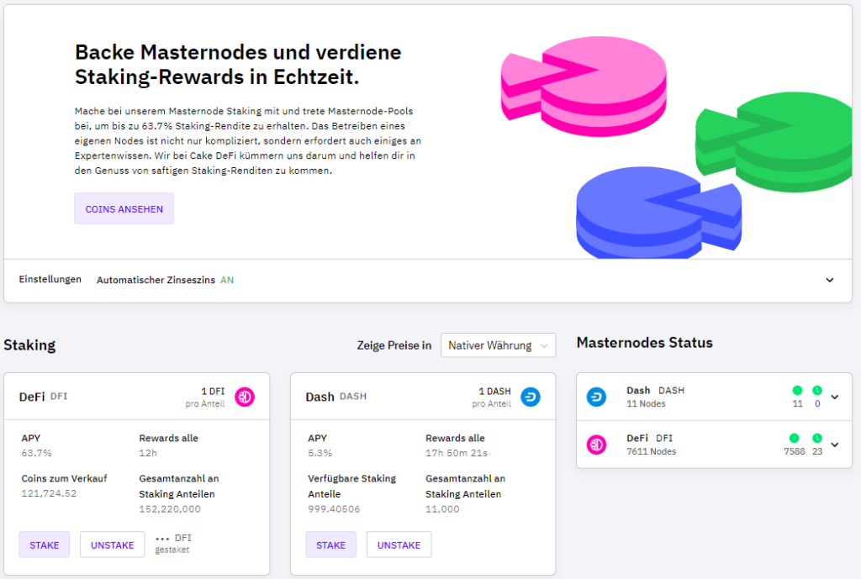Click the blue pie chart illustration
The height and width of the screenshot is (579, 861).
pos(658,213)
